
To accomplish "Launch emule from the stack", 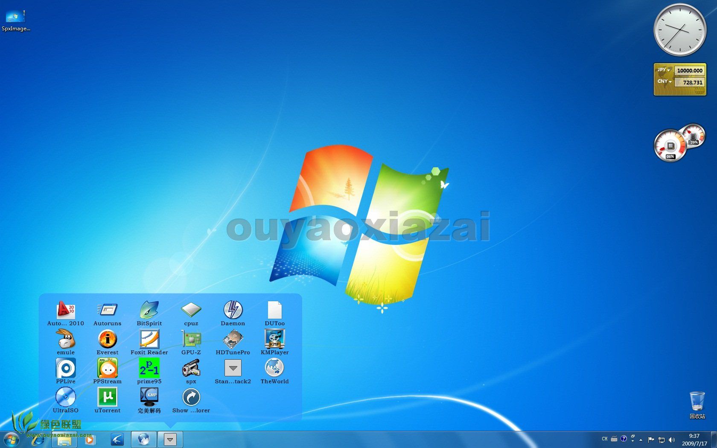I will [x=66, y=343].
